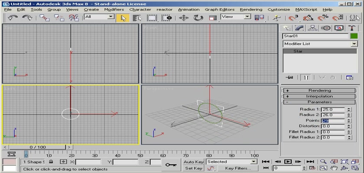Viewport: 364px width, 173px height.
Task: Click the Pan View hand icon
Action: [334, 168]
